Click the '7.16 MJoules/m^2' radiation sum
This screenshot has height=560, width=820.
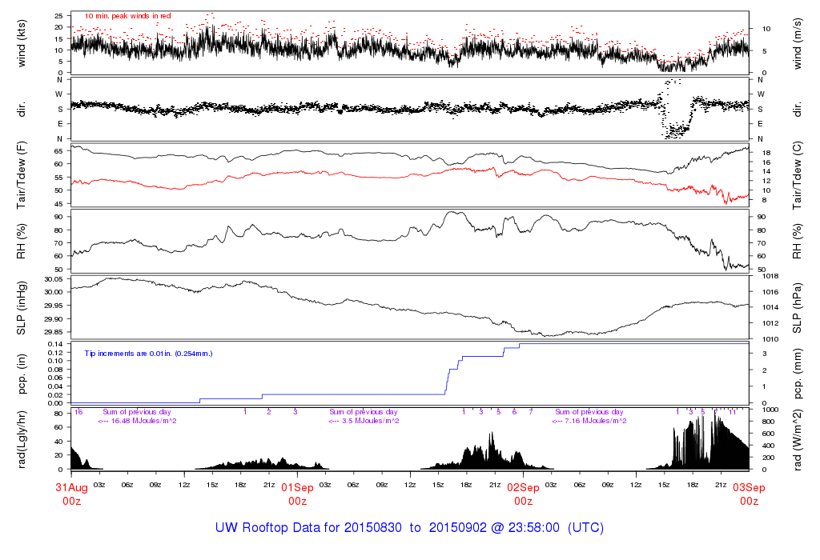pyautogui.click(x=596, y=421)
